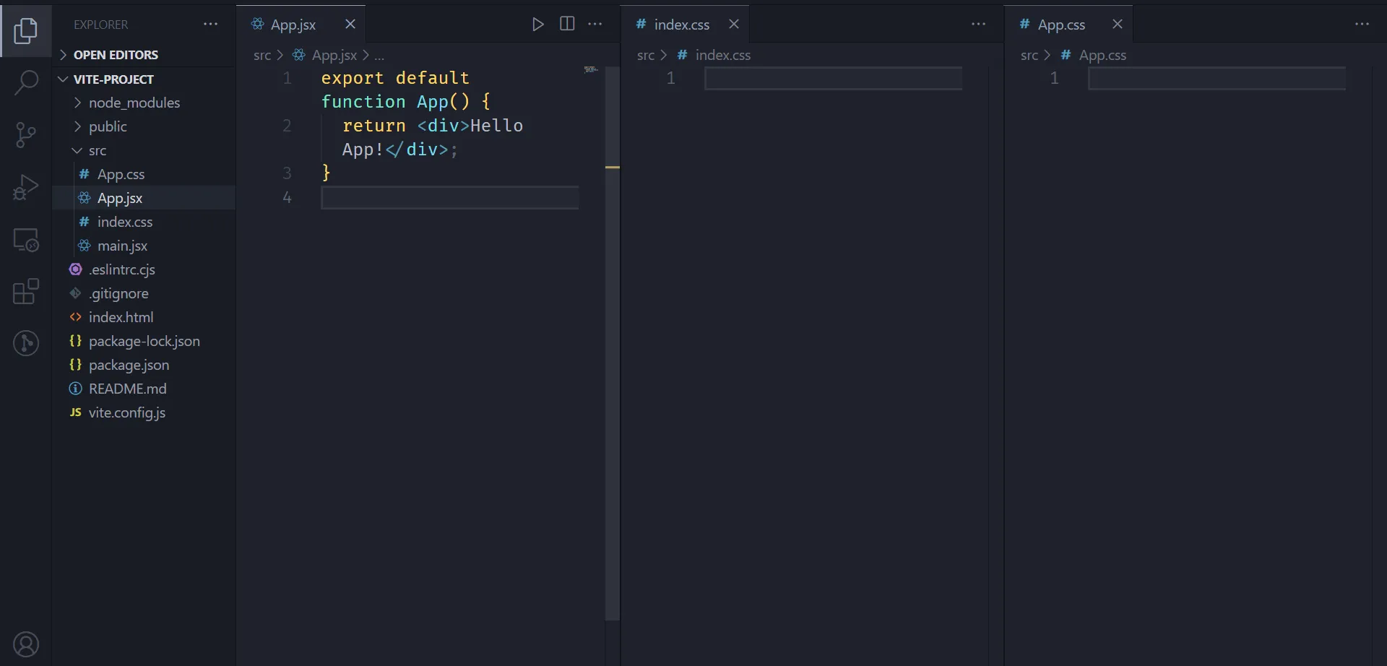The image size is (1387, 666).
Task: Switch to the App.css editor tab
Action: tap(1060, 25)
